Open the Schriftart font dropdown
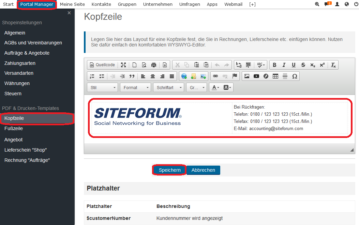This screenshot has width=359, height=225. coord(169,88)
